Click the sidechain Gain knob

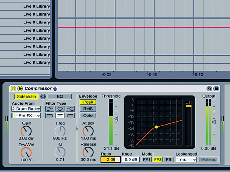(x=26, y=131)
